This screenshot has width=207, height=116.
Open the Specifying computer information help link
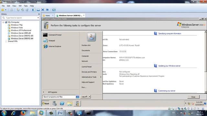pyautogui.click(x=170, y=34)
